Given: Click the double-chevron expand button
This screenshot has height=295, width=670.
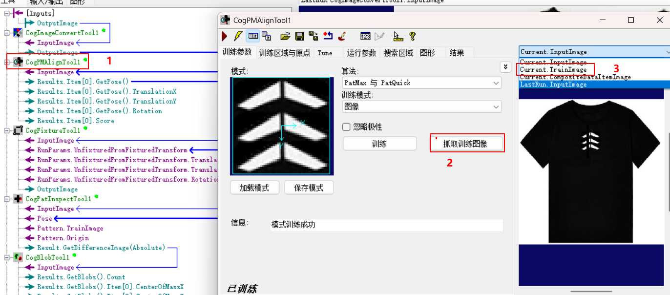Looking at the screenshot, I should [x=505, y=67].
